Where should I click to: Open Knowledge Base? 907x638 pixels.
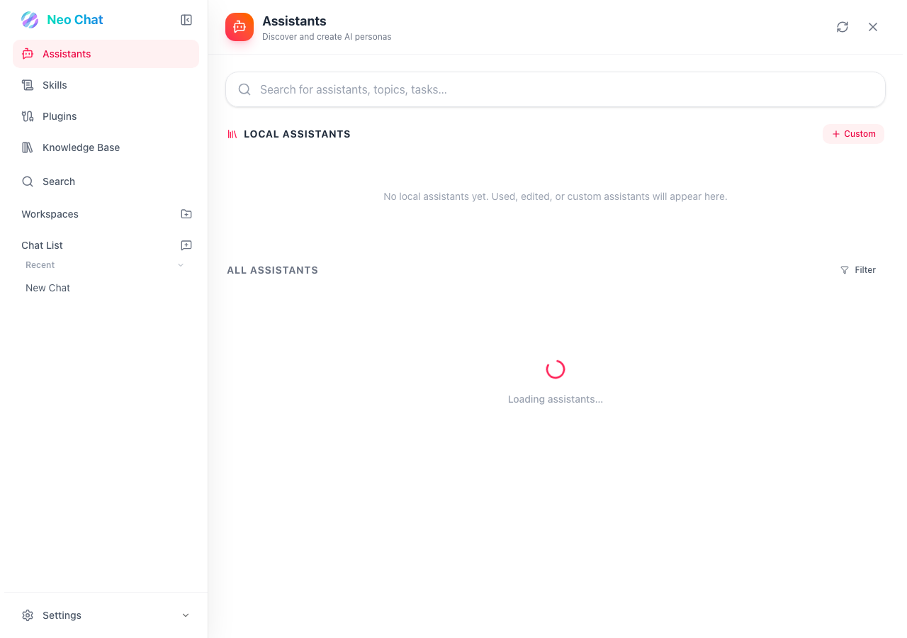pyautogui.click(x=106, y=147)
